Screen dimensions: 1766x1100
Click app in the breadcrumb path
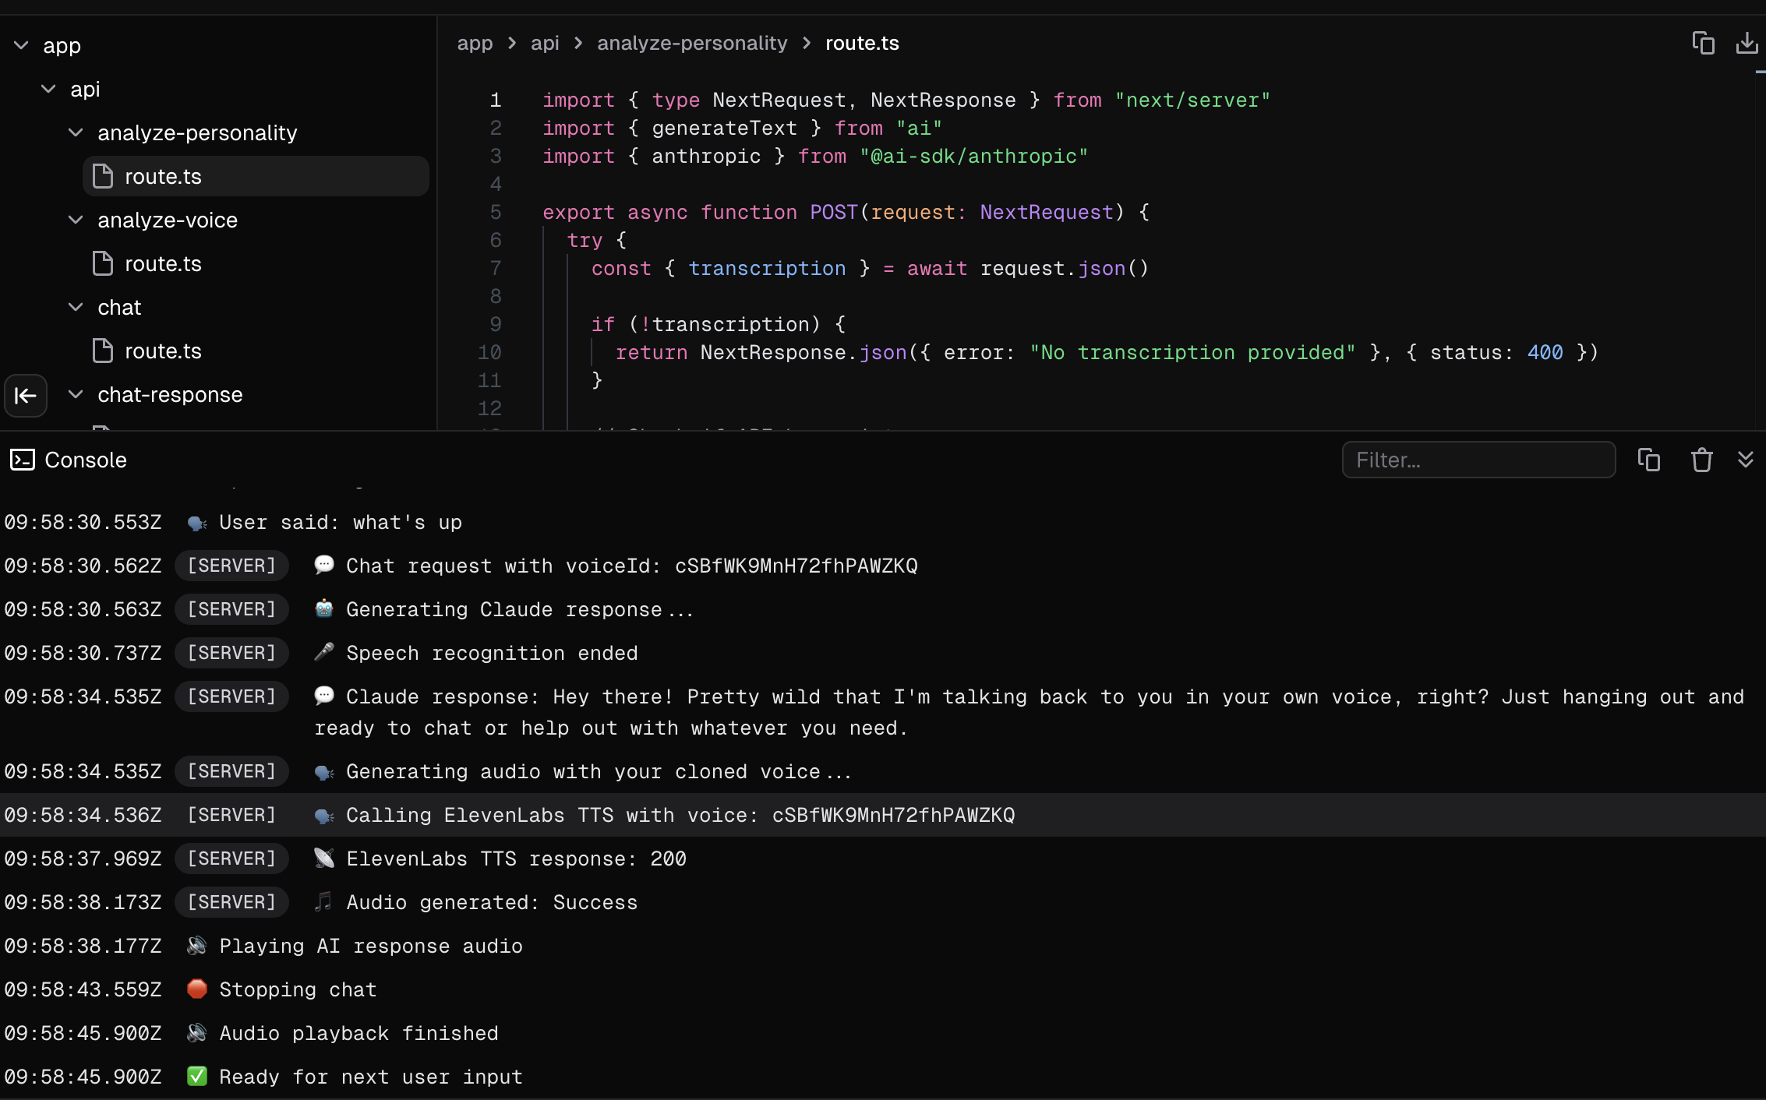(475, 43)
